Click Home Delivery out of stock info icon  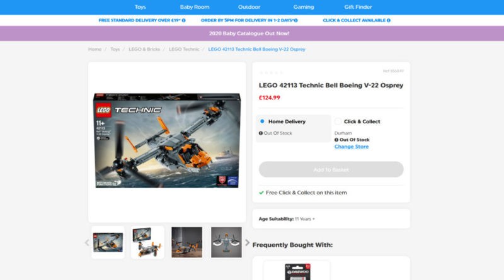pyautogui.click(x=261, y=133)
